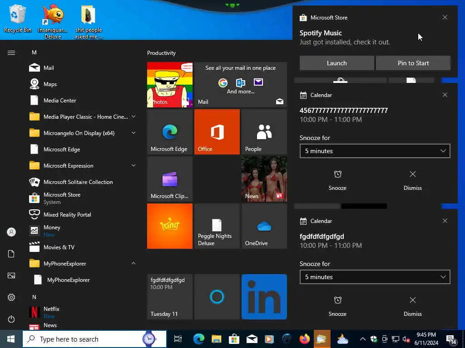Image resolution: width=465 pixels, height=348 pixels.
Task: Open the OneDrive tile
Action: click(264, 226)
